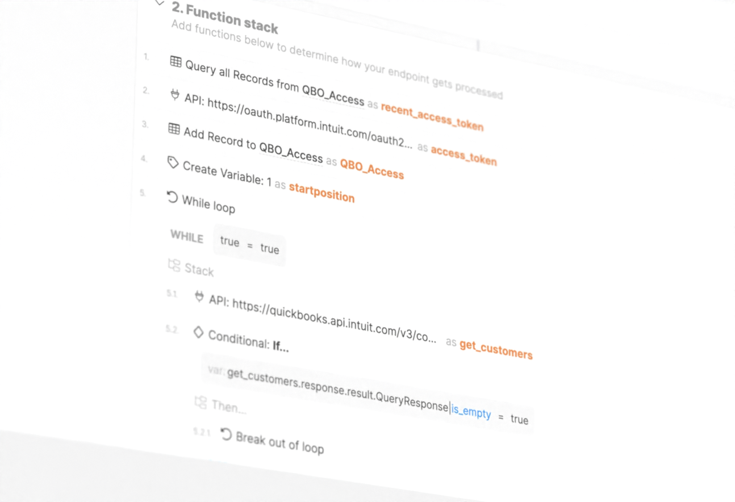Open the Break out of loop step
Viewport: 735px width, 502px height.
pyautogui.click(x=279, y=442)
